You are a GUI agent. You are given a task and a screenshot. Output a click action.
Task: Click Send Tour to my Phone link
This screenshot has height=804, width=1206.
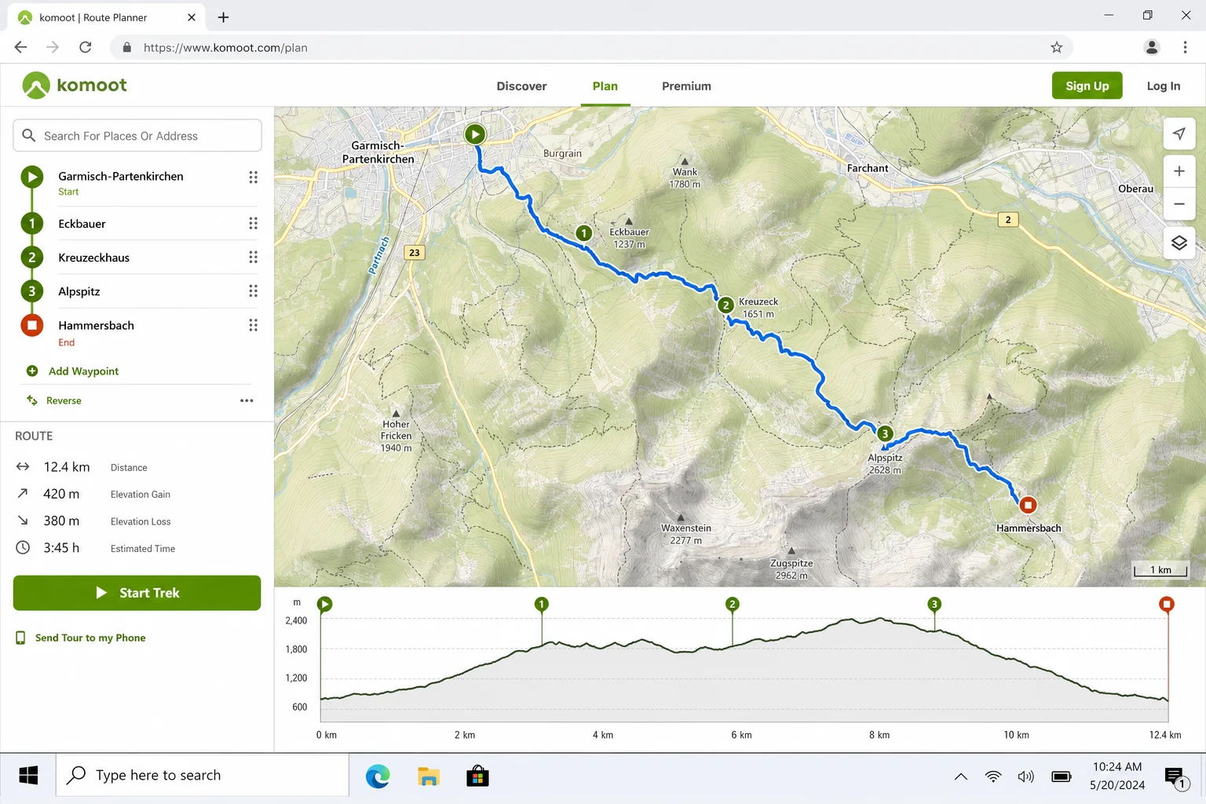click(x=90, y=638)
